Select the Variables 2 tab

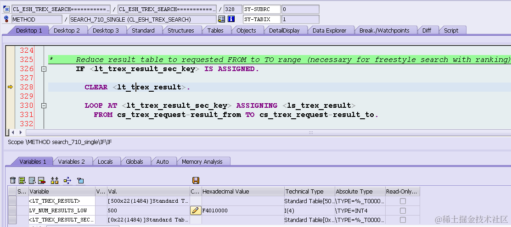[71, 161]
